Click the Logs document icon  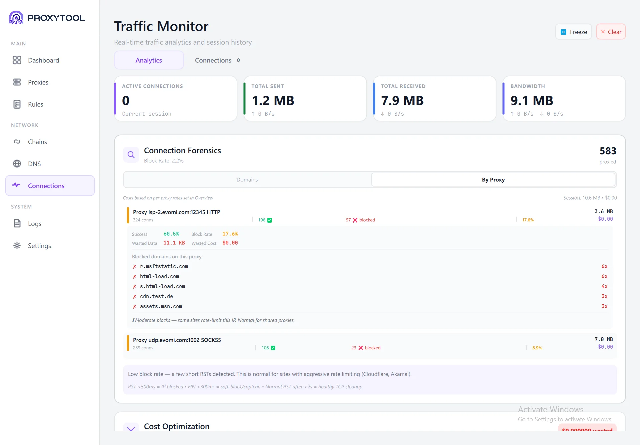point(17,223)
